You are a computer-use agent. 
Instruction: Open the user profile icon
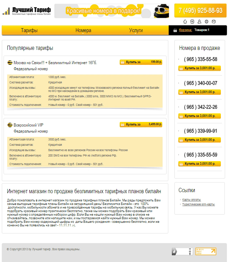click(x=199, y=21)
